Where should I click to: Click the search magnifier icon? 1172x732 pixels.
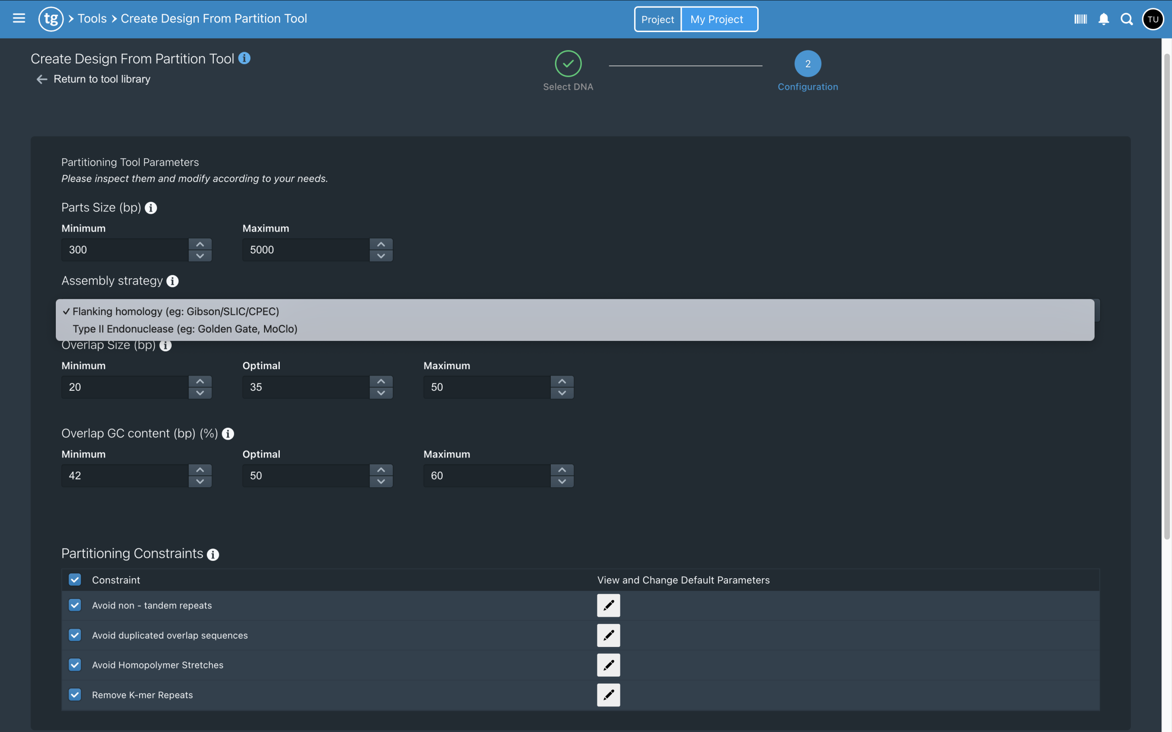(x=1127, y=19)
